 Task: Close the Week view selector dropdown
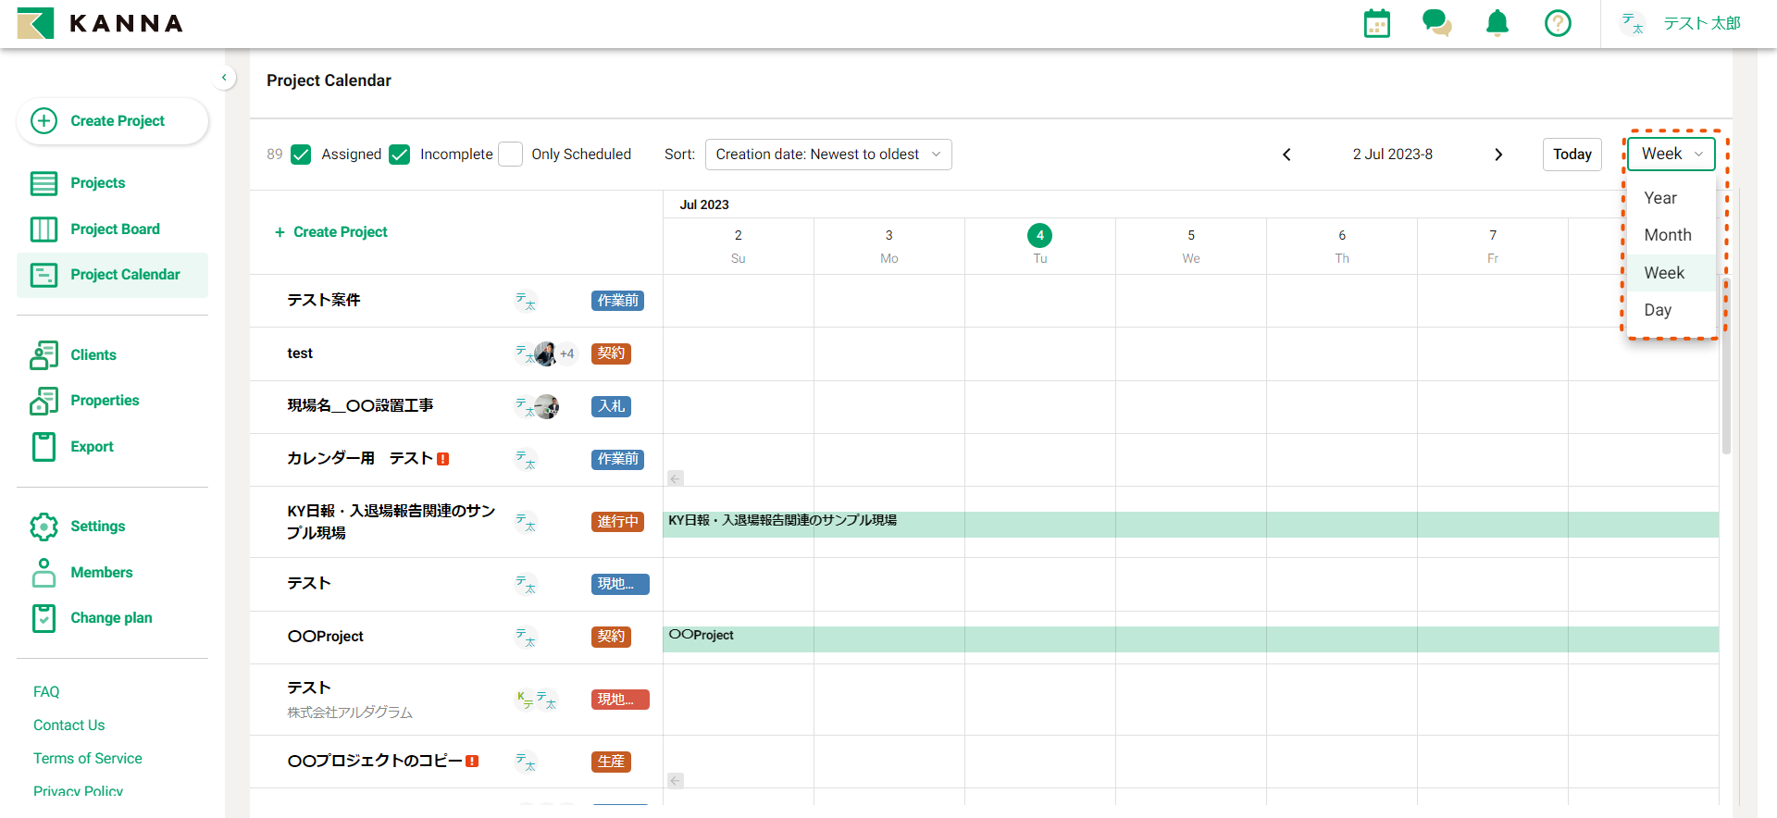click(x=1671, y=155)
